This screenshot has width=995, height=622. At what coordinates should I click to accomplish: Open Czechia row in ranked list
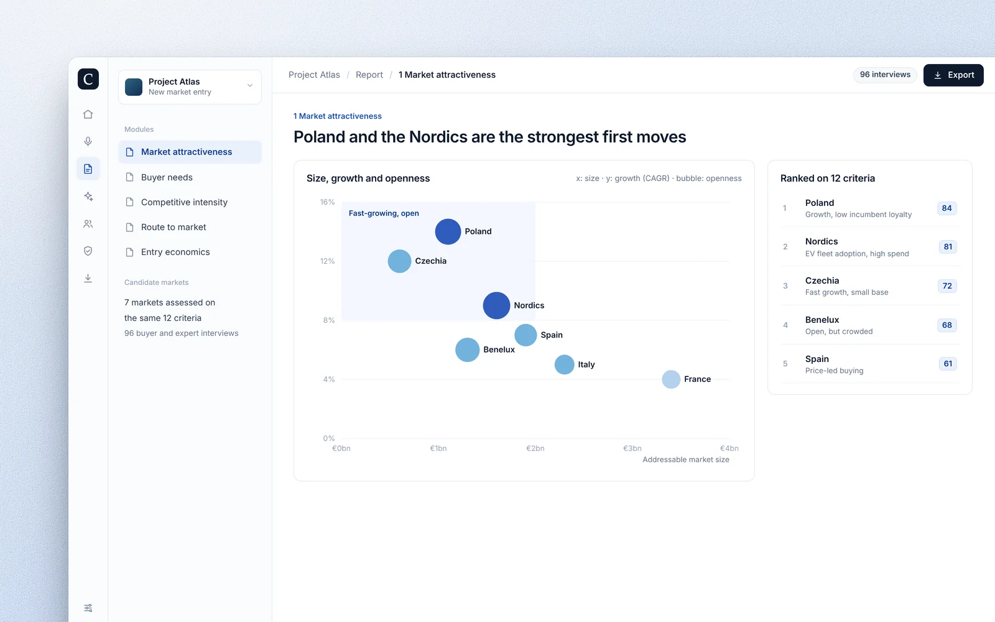tap(870, 286)
